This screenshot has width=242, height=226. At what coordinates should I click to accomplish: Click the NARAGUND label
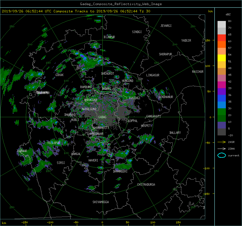(91, 100)
